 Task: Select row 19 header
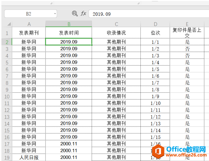[7, 158]
